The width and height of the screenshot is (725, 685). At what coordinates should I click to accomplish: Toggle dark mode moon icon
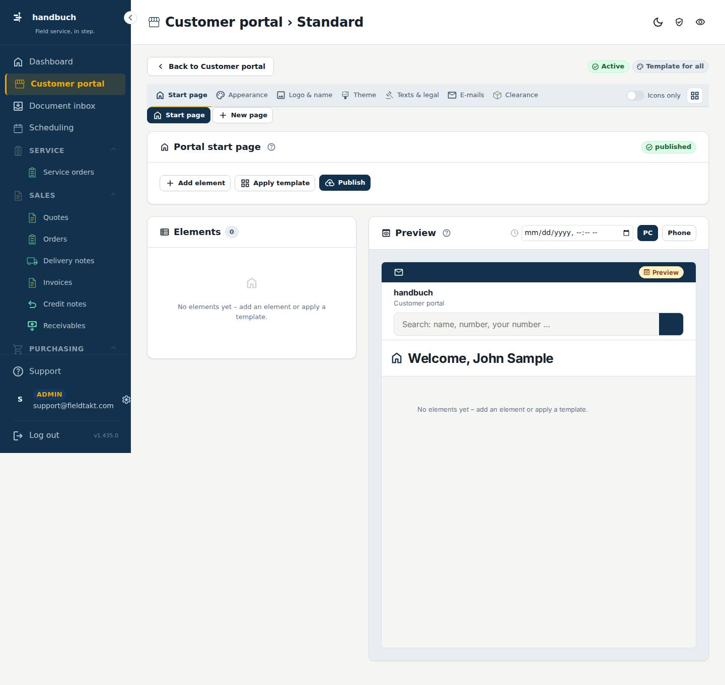[658, 22]
